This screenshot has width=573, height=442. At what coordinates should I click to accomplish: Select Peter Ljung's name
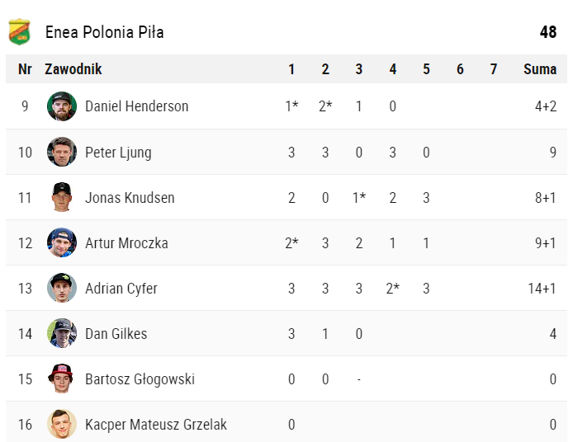[x=118, y=153]
